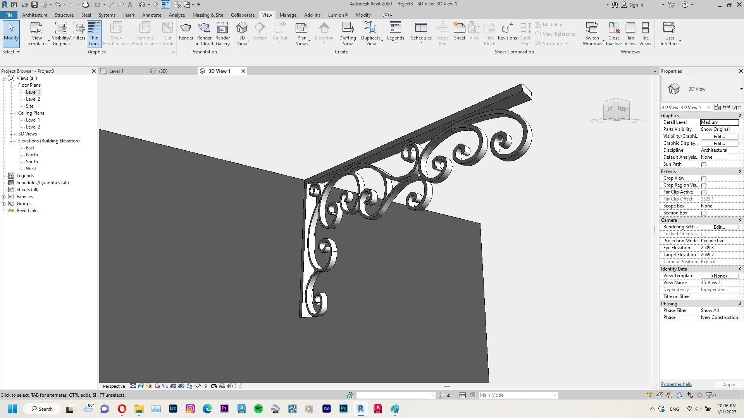
Task: Select the Tile Views tool in Windows panel
Action: click(x=645, y=33)
